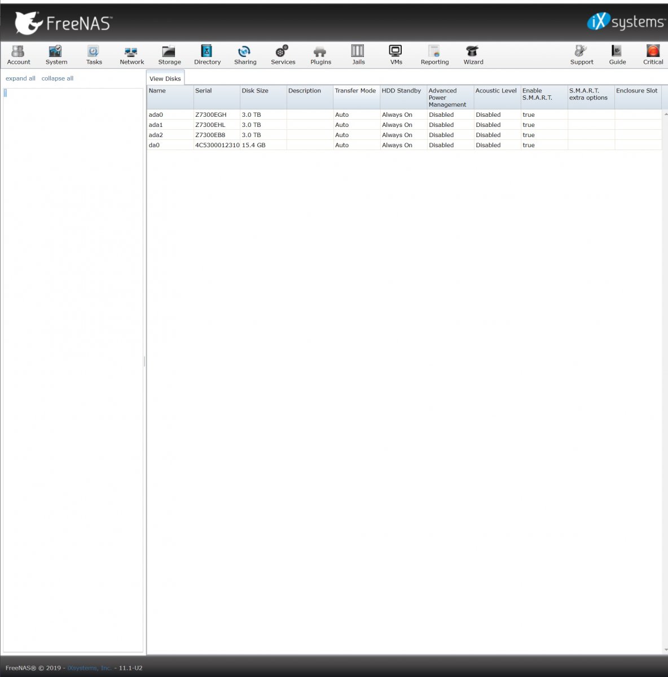
Task: Open the VMs icon
Action: [396, 55]
